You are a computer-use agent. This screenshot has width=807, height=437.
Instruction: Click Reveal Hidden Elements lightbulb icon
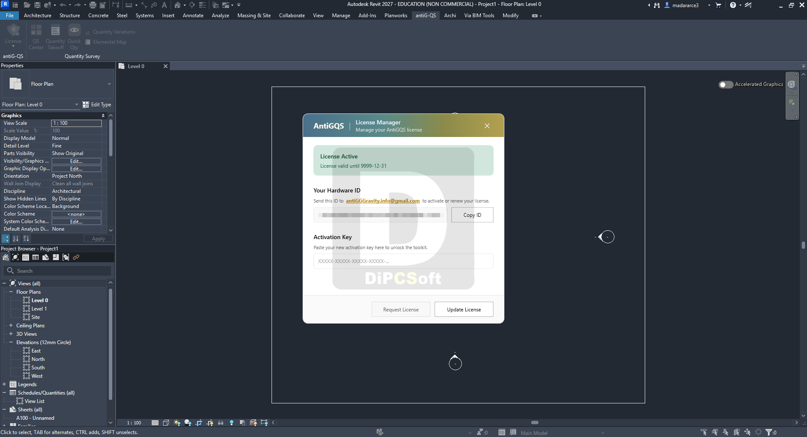[232, 423]
